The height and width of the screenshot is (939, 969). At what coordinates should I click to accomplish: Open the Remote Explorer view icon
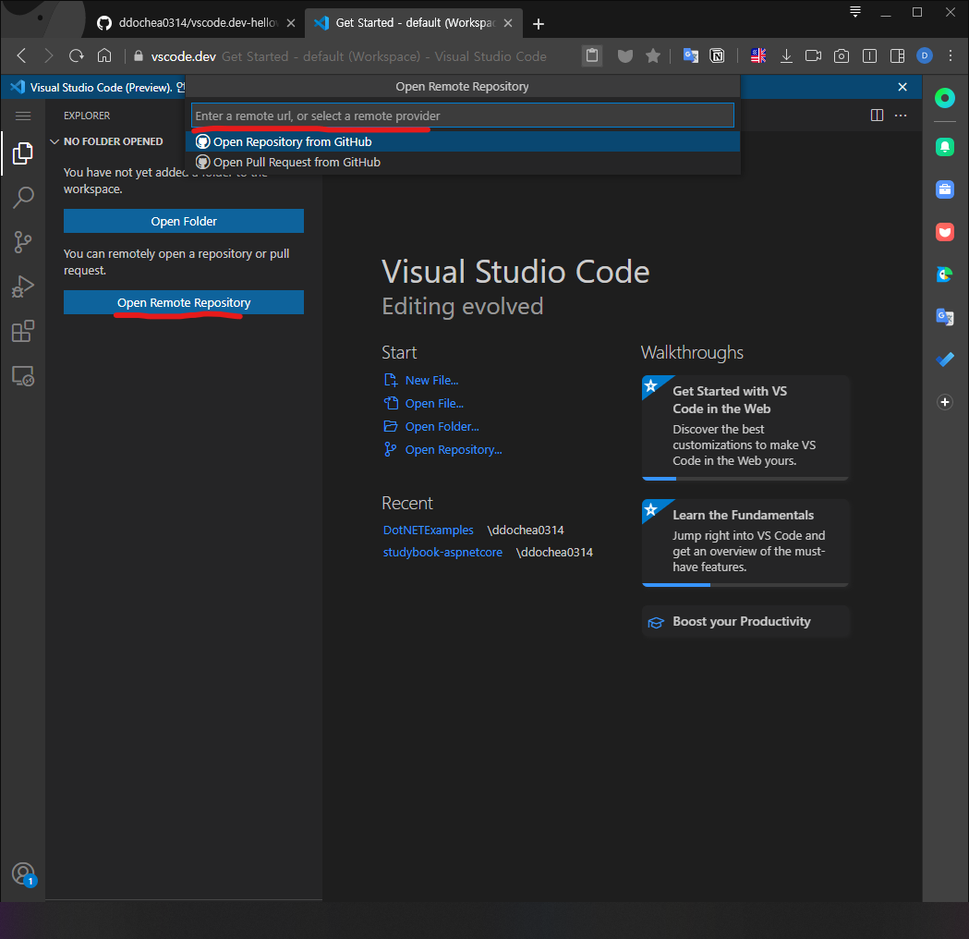pos(23,376)
